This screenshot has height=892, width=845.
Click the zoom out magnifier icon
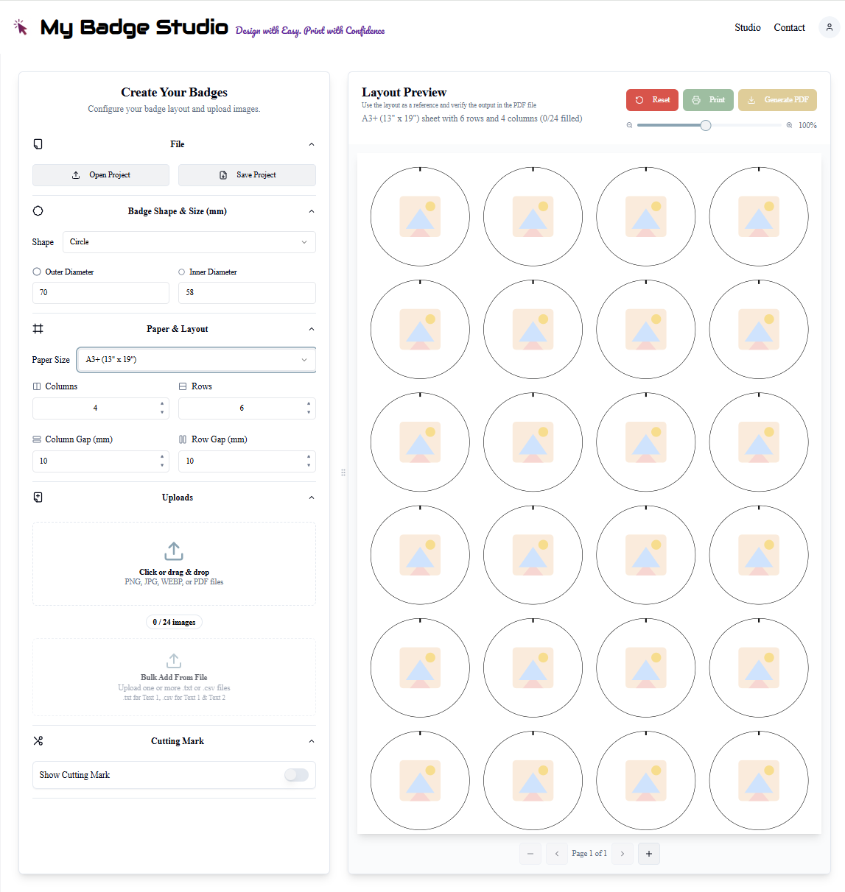click(x=629, y=125)
